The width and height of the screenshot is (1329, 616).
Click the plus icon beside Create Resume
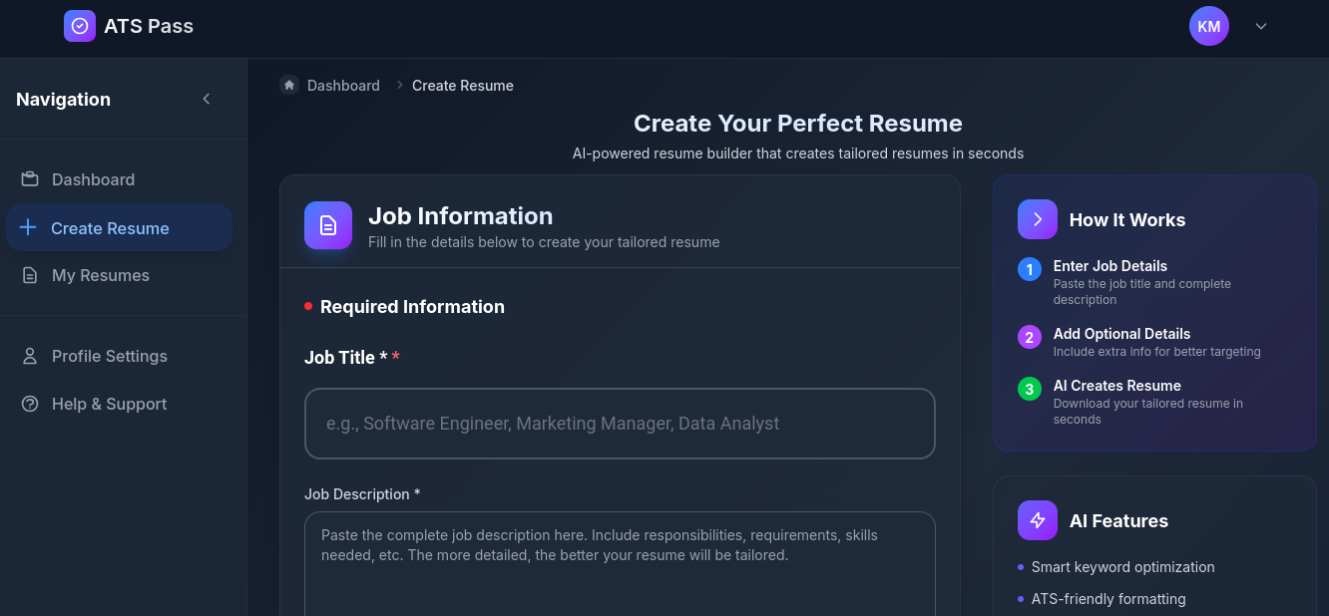pos(28,227)
